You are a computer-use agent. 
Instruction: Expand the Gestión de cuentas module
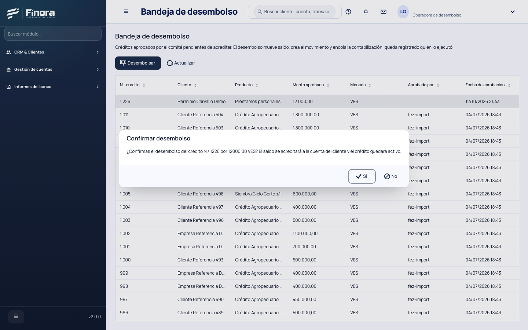[53, 69]
